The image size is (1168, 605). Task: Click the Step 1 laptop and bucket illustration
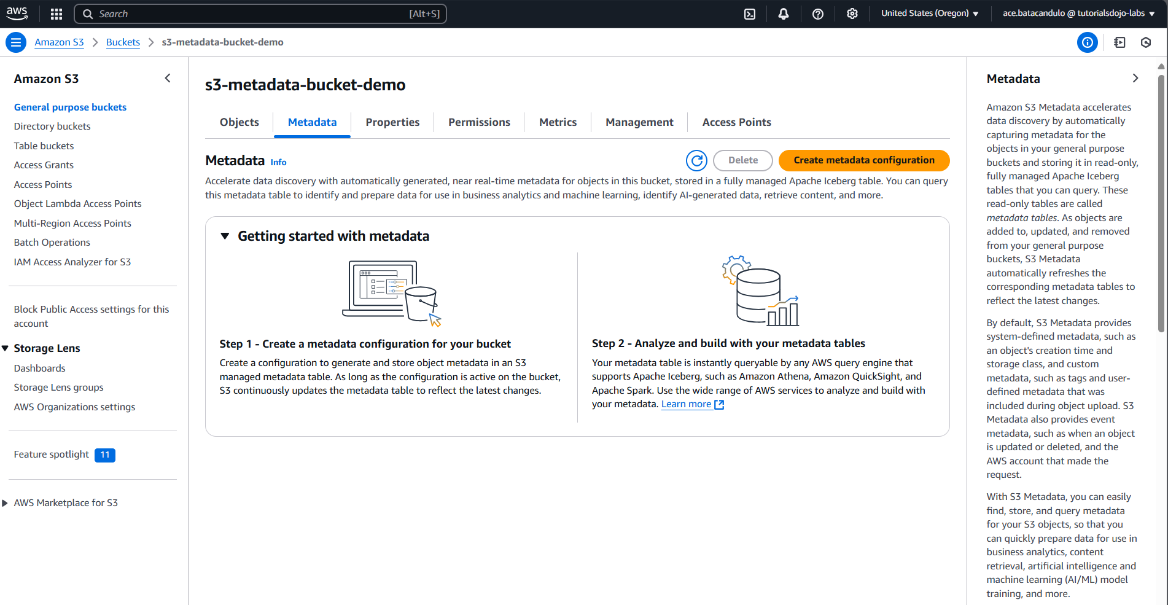(x=392, y=293)
